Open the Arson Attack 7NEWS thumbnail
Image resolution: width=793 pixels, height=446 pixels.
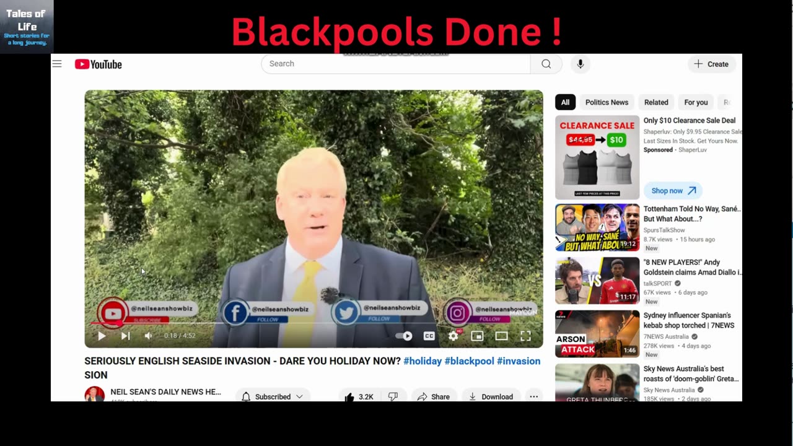[597, 334]
